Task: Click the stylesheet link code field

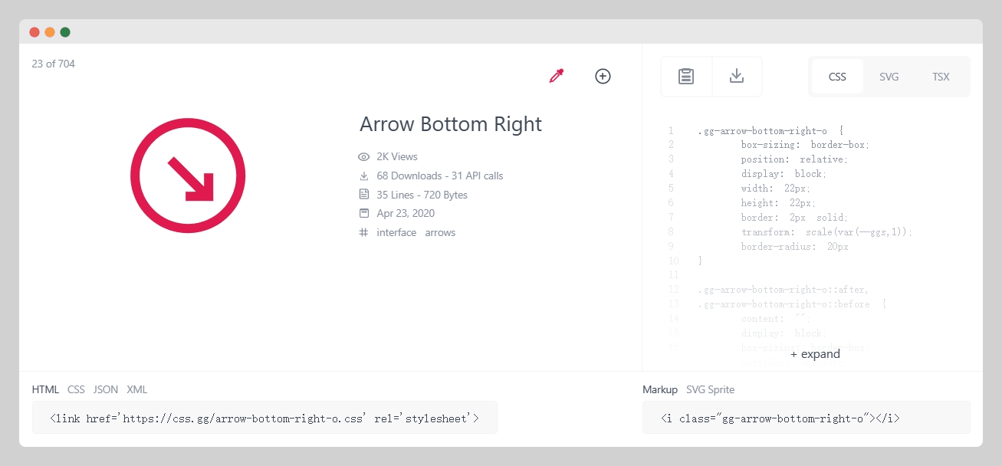Action: click(x=264, y=418)
